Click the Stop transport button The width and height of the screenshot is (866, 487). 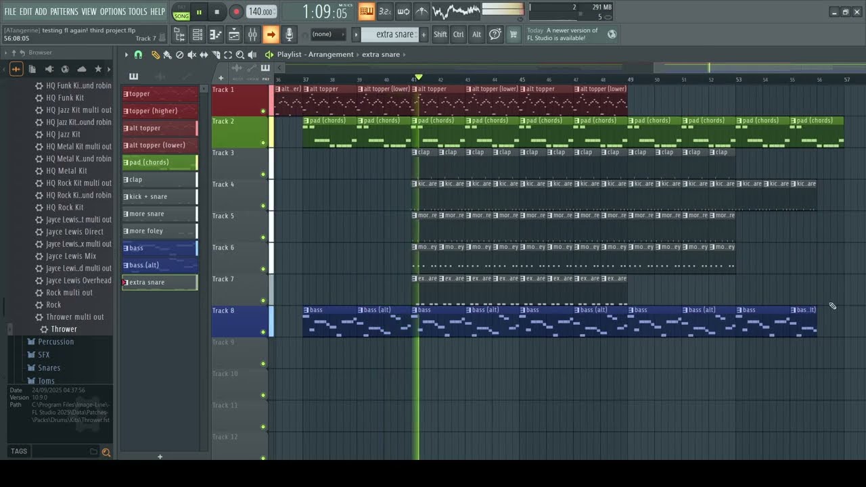(216, 12)
